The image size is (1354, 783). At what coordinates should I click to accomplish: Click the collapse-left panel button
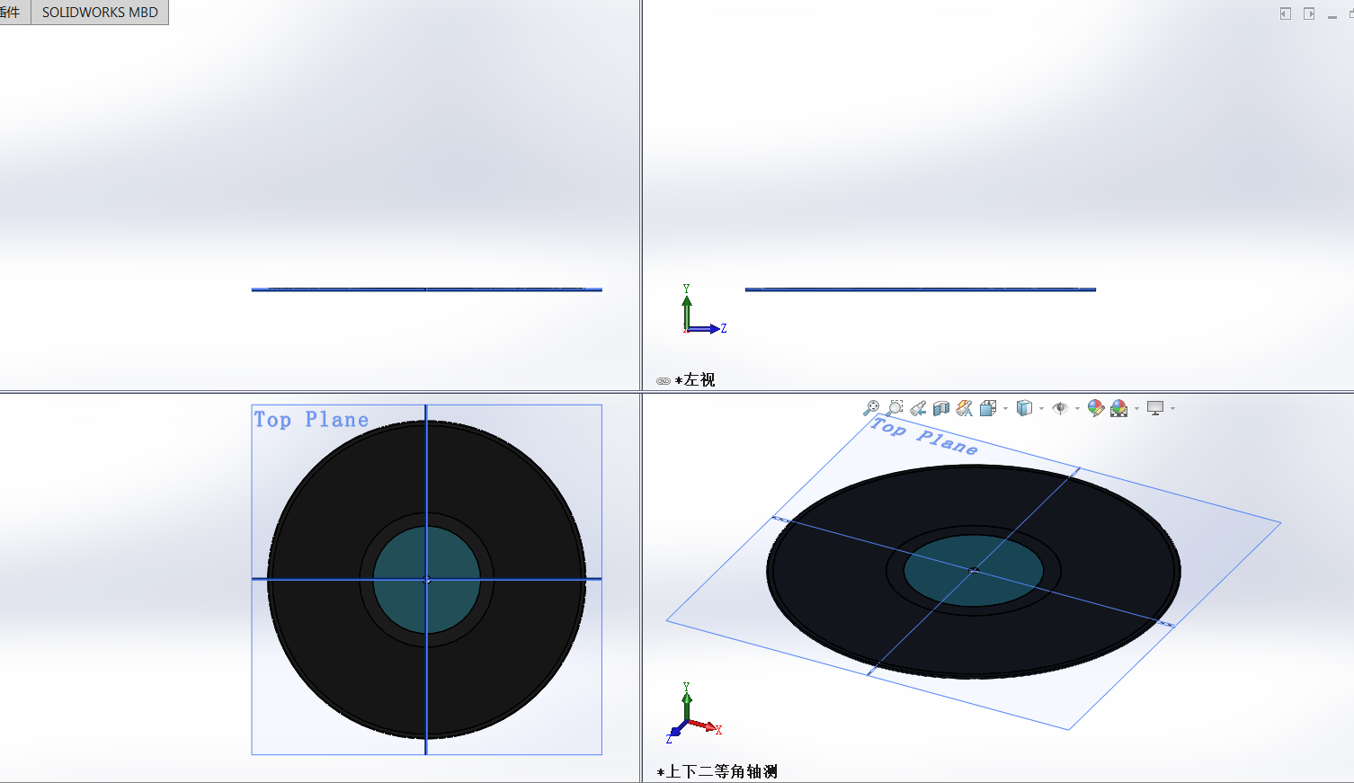[x=1286, y=13]
